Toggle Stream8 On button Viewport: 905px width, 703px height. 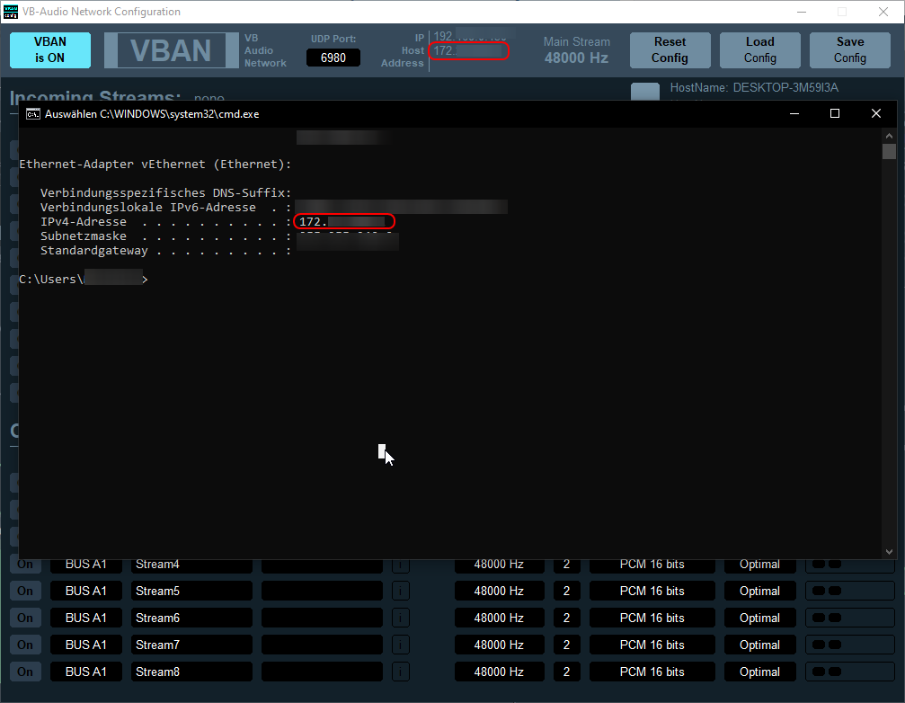click(x=25, y=672)
